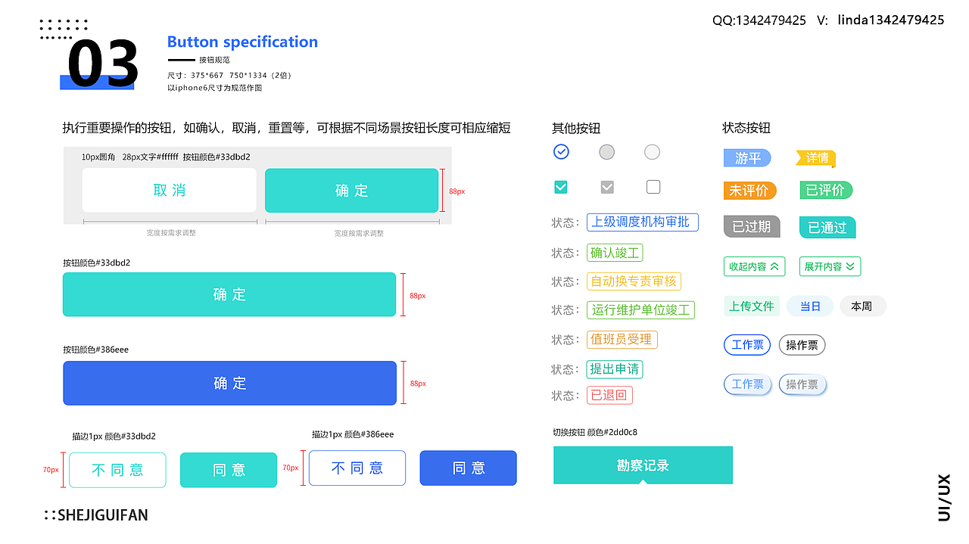Click the green 提出申请 status tag
969x544 pixels.
coord(615,369)
